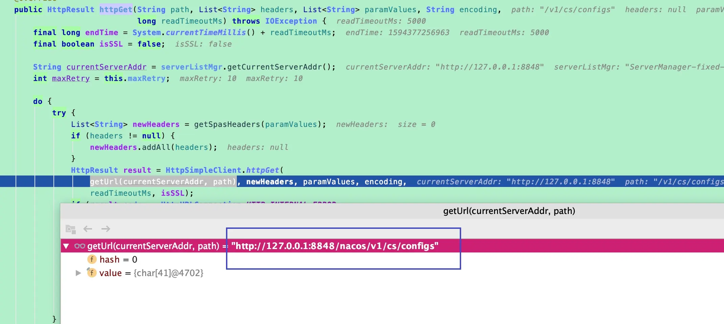
Task: Click the headers != null condition
Action: (x=125, y=136)
